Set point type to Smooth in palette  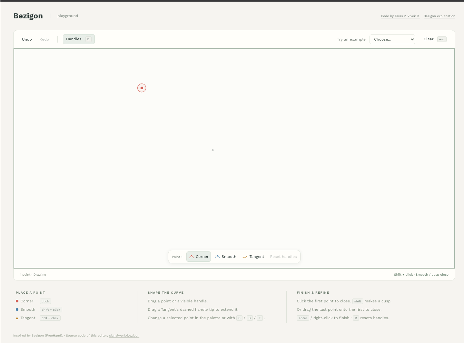pyautogui.click(x=225, y=257)
